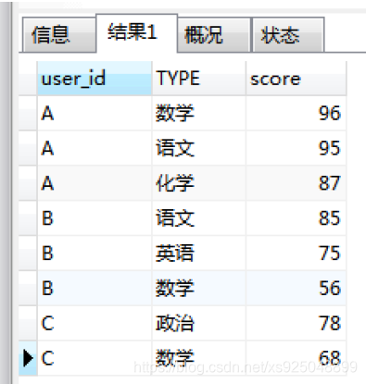Select the cell with score 56

click(x=297, y=288)
